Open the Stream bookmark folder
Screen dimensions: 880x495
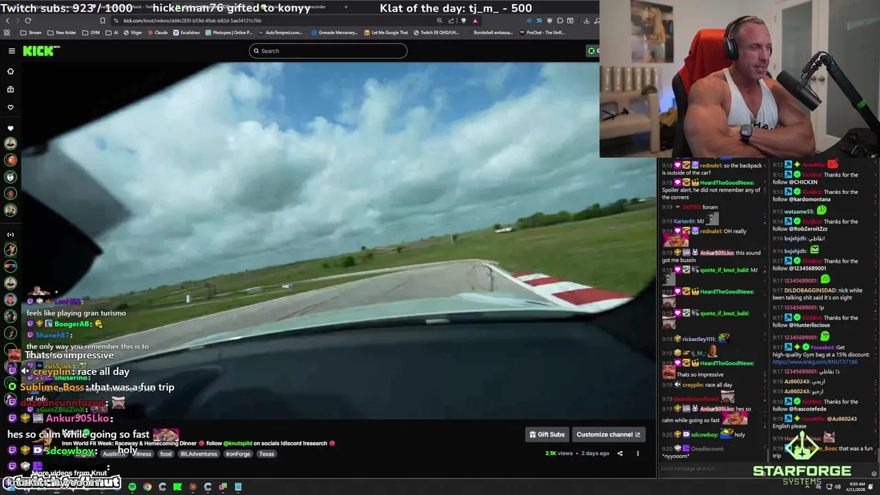pyautogui.click(x=31, y=32)
